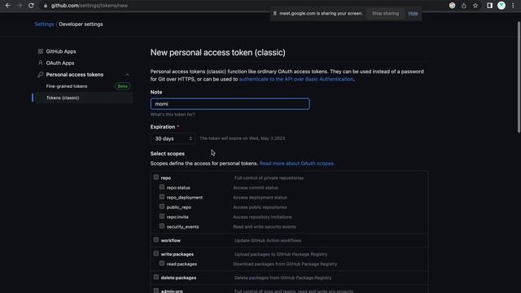Click the Stop sharing button
Image resolution: width=521 pixels, height=293 pixels.
pos(385,14)
